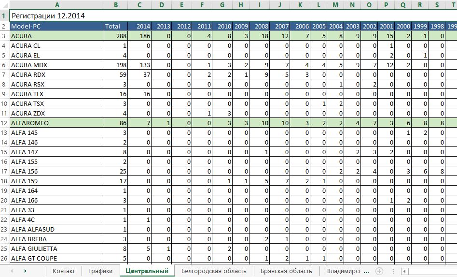Screen dimensions: 457x277
Task: Open the Белгородская область sheet tab
Action: [214, 271]
